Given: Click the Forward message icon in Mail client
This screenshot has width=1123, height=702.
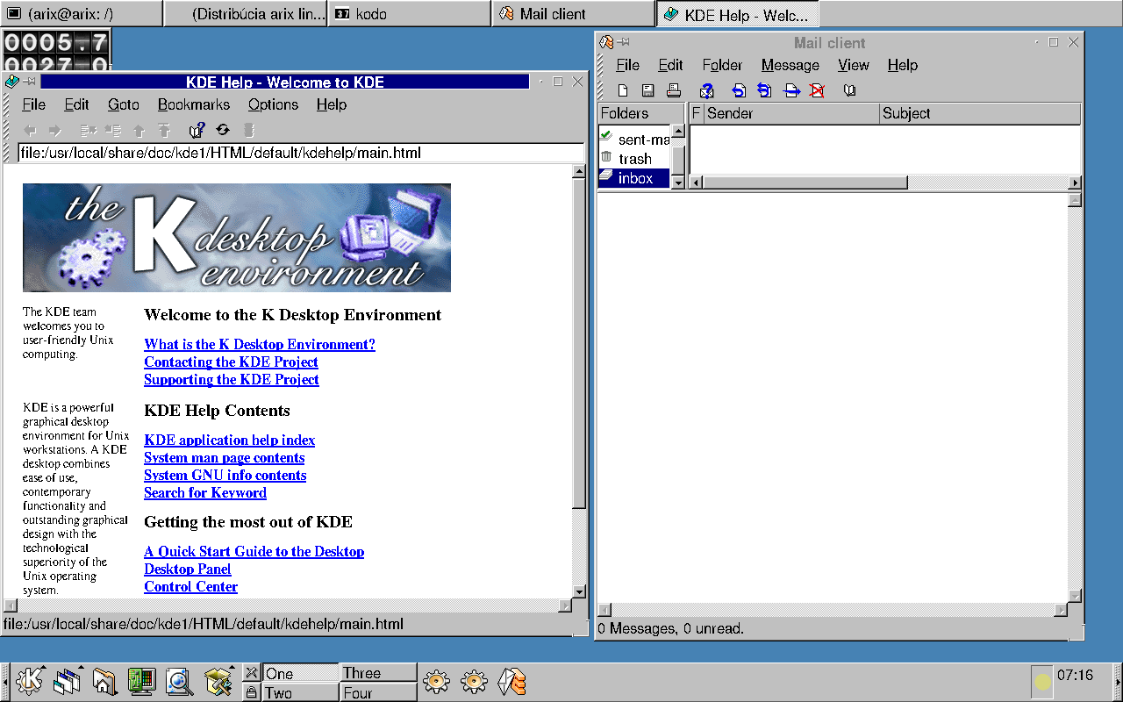Looking at the screenshot, I should click(791, 90).
